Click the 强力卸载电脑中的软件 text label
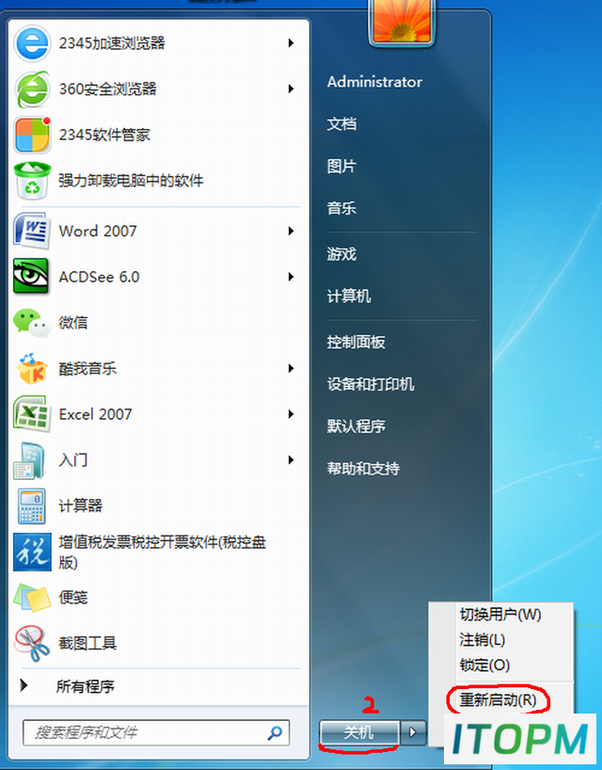The height and width of the screenshot is (770, 602). click(131, 180)
